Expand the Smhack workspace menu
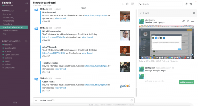The image size is (198, 106). [8, 3]
